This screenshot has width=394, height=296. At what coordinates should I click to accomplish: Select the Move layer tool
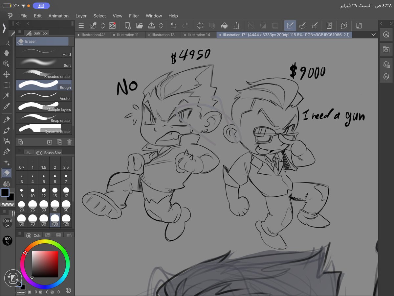[7, 74]
